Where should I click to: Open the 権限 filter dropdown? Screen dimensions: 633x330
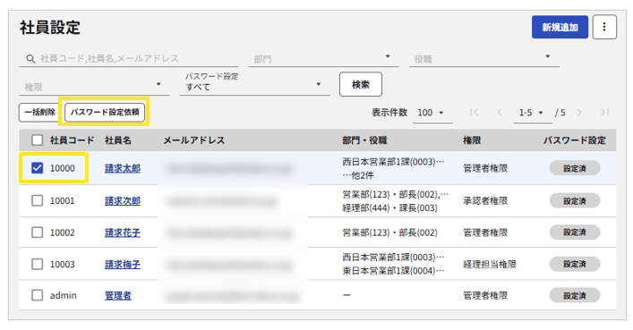click(x=94, y=86)
